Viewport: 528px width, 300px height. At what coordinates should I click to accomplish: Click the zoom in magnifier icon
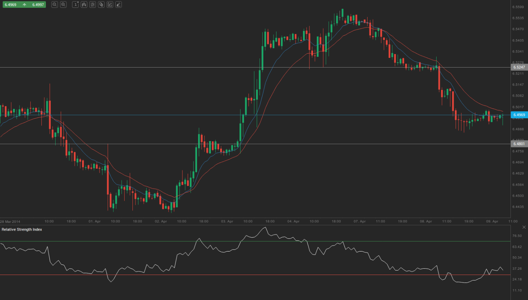pyautogui.click(x=63, y=4)
